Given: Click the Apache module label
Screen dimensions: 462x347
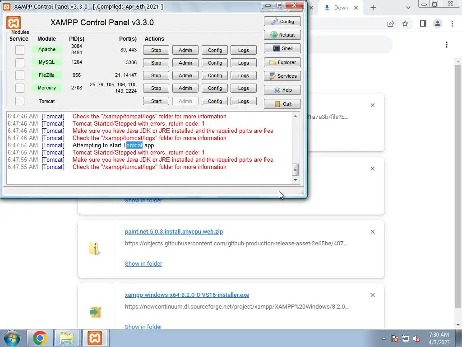Looking at the screenshot, I should coord(47,49).
